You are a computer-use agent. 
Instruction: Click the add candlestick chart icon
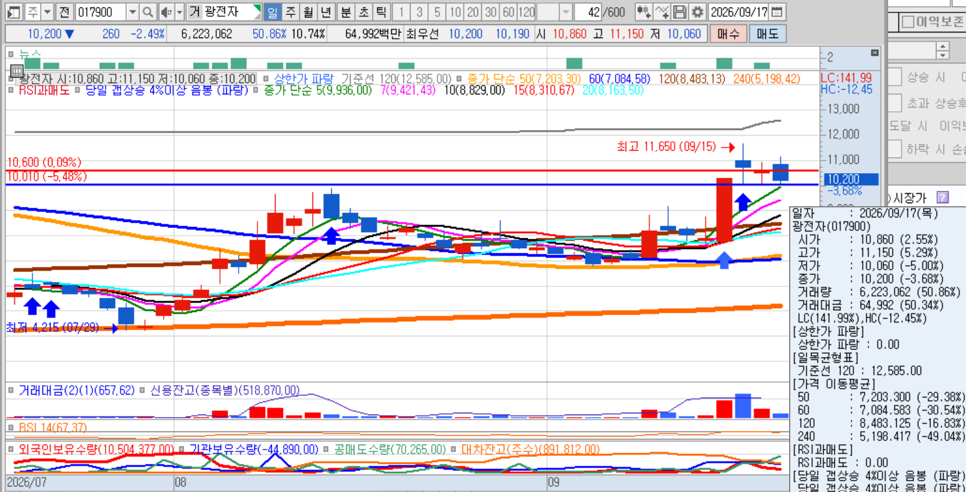pyautogui.click(x=644, y=12)
